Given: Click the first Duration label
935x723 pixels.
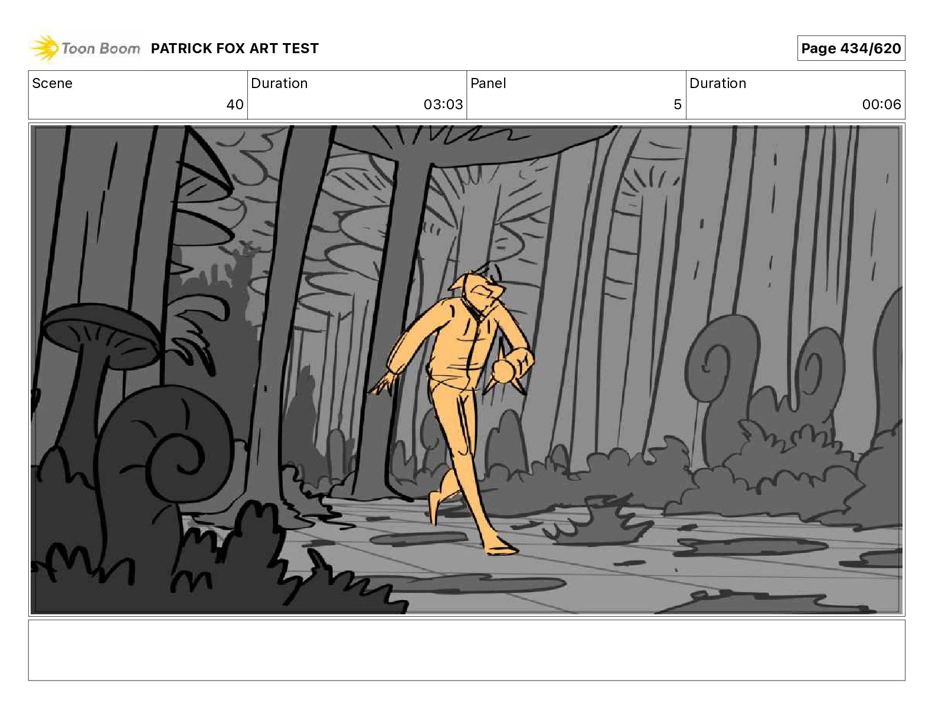Looking at the screenshot, I should tap(279, 83).
